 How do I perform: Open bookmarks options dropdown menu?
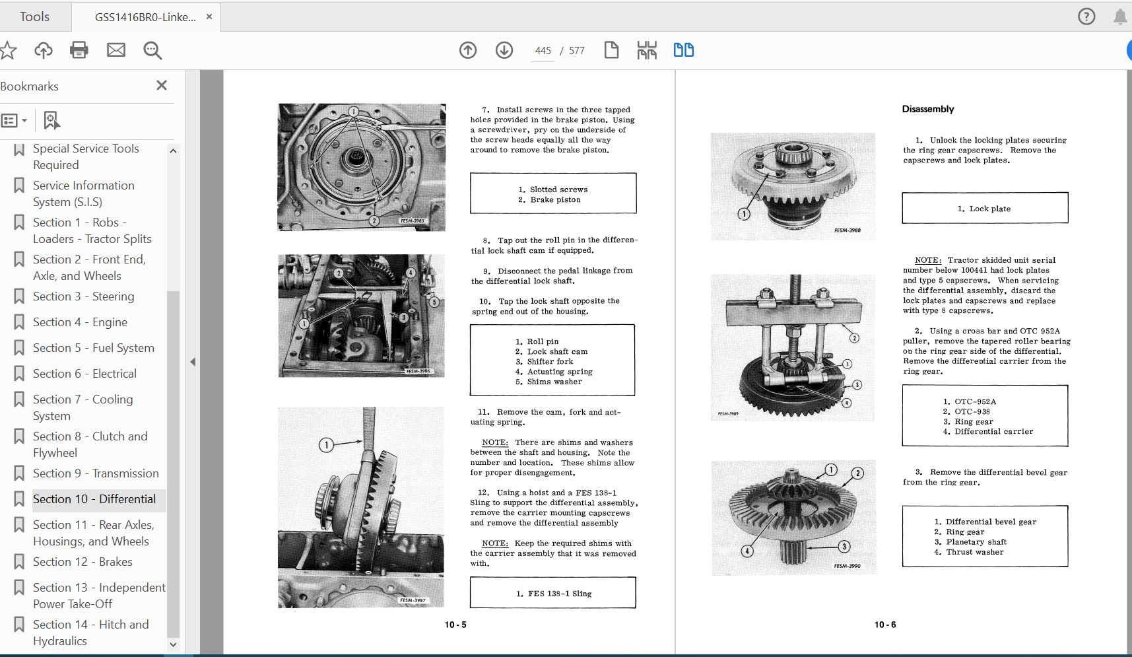[15, 120]
